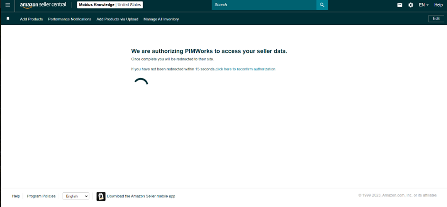Screen dimensions: 447x207
Task: Click the Edit bookmarks button
Action: pyautogui.click(x=436, y=19)
